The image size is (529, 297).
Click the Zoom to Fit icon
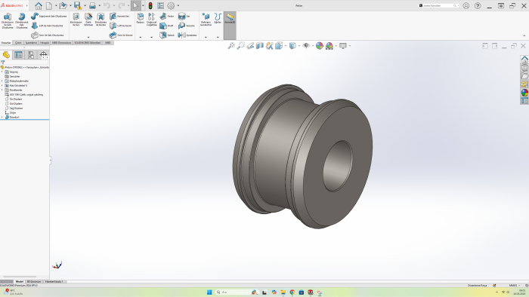[x=231, y=46]
